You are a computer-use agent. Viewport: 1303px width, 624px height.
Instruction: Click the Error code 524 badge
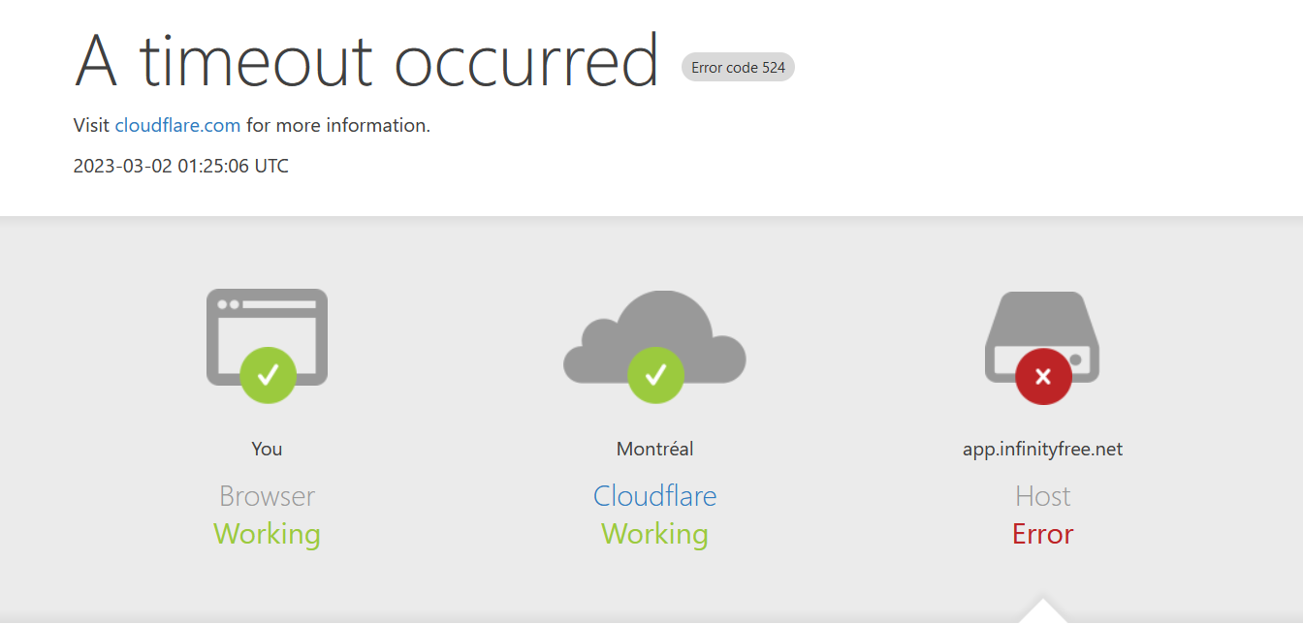[738, 68]
